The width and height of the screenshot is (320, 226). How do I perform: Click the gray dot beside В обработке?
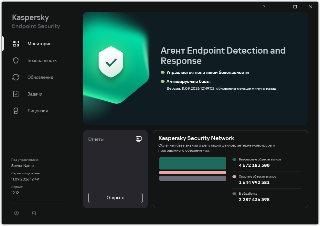234,194
